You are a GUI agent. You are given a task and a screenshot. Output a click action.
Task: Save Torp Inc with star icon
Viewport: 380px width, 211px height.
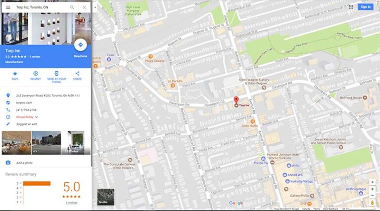(x=15, y=74)
